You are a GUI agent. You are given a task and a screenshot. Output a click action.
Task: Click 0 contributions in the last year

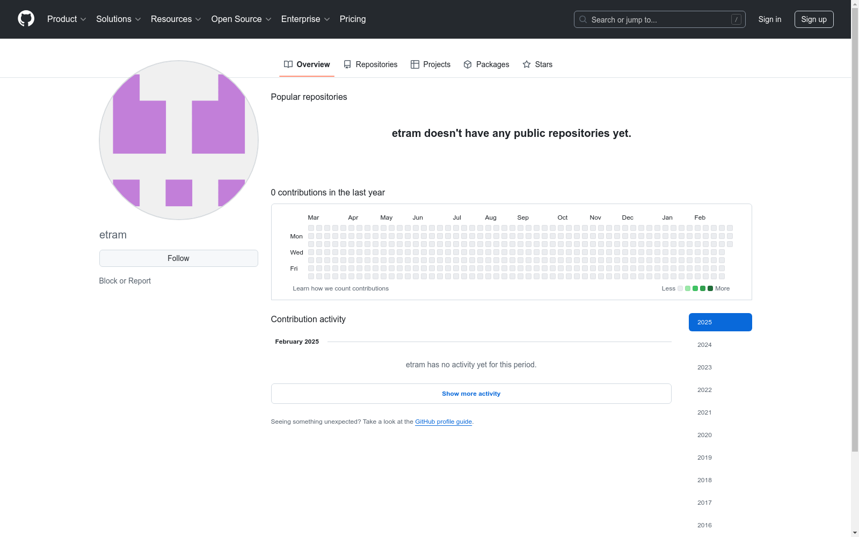(x=328, y=192)
